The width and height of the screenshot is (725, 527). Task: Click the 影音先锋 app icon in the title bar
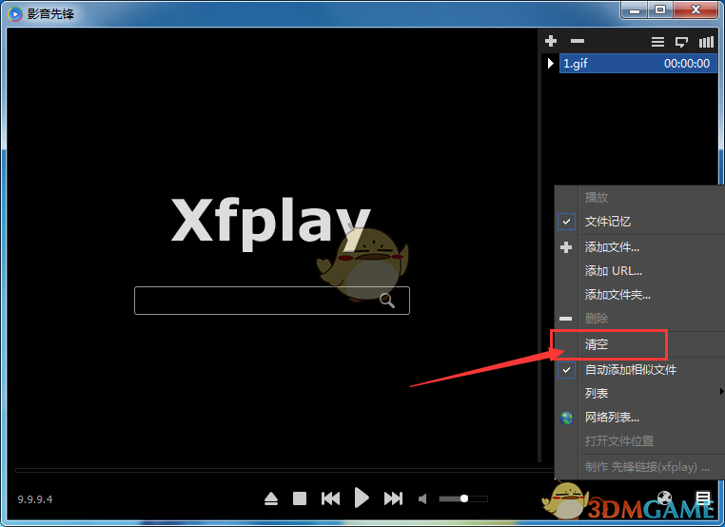15,14
